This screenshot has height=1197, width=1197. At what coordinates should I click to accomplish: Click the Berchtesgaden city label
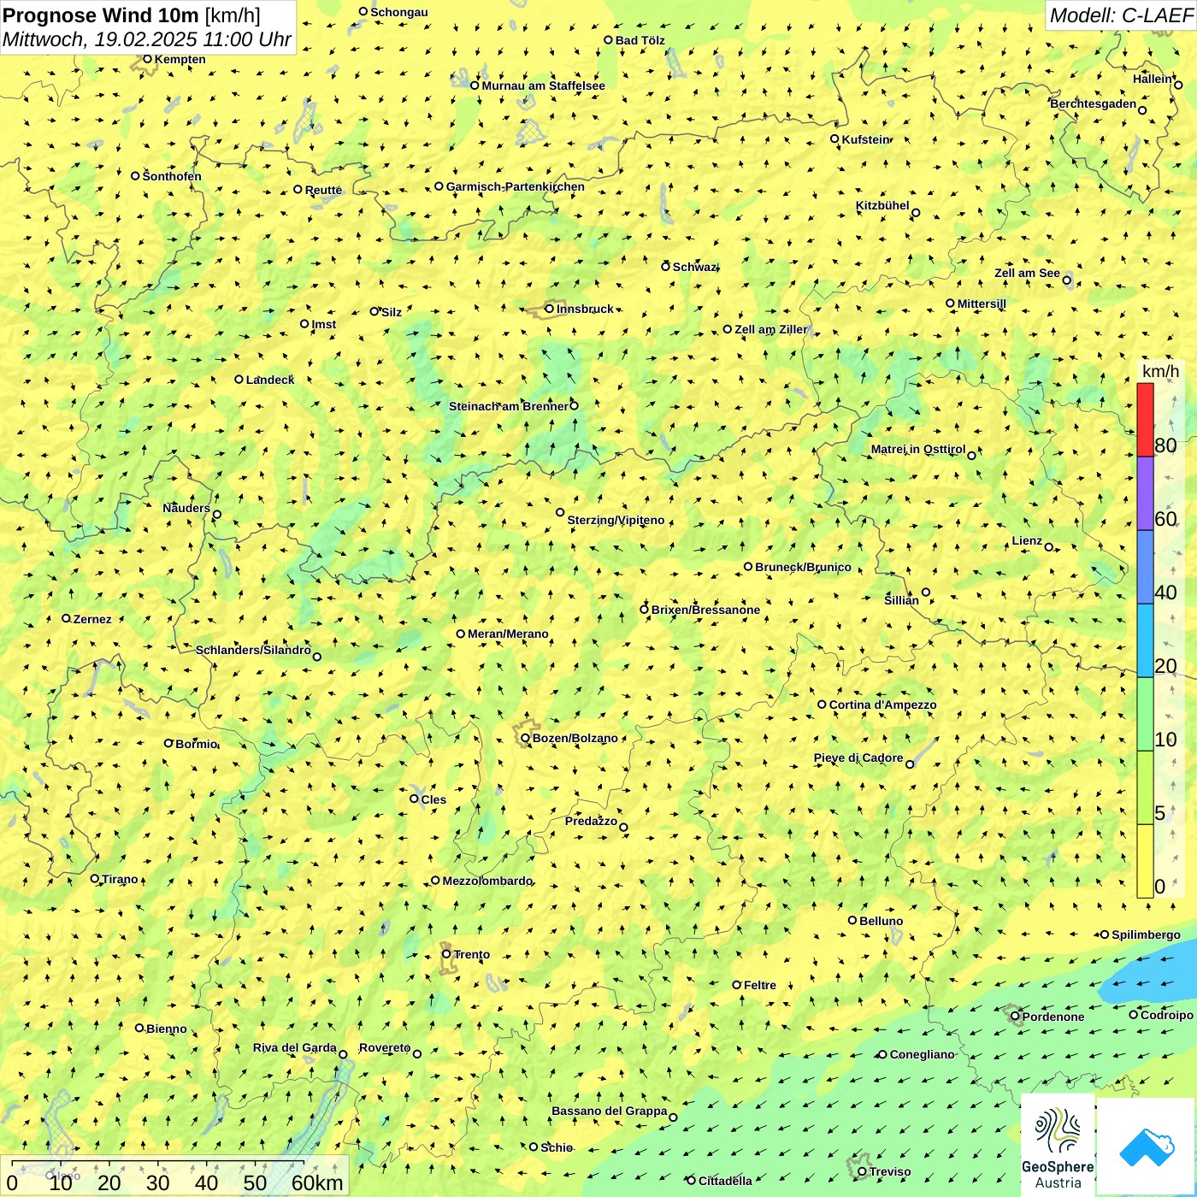coord(1094,103)
